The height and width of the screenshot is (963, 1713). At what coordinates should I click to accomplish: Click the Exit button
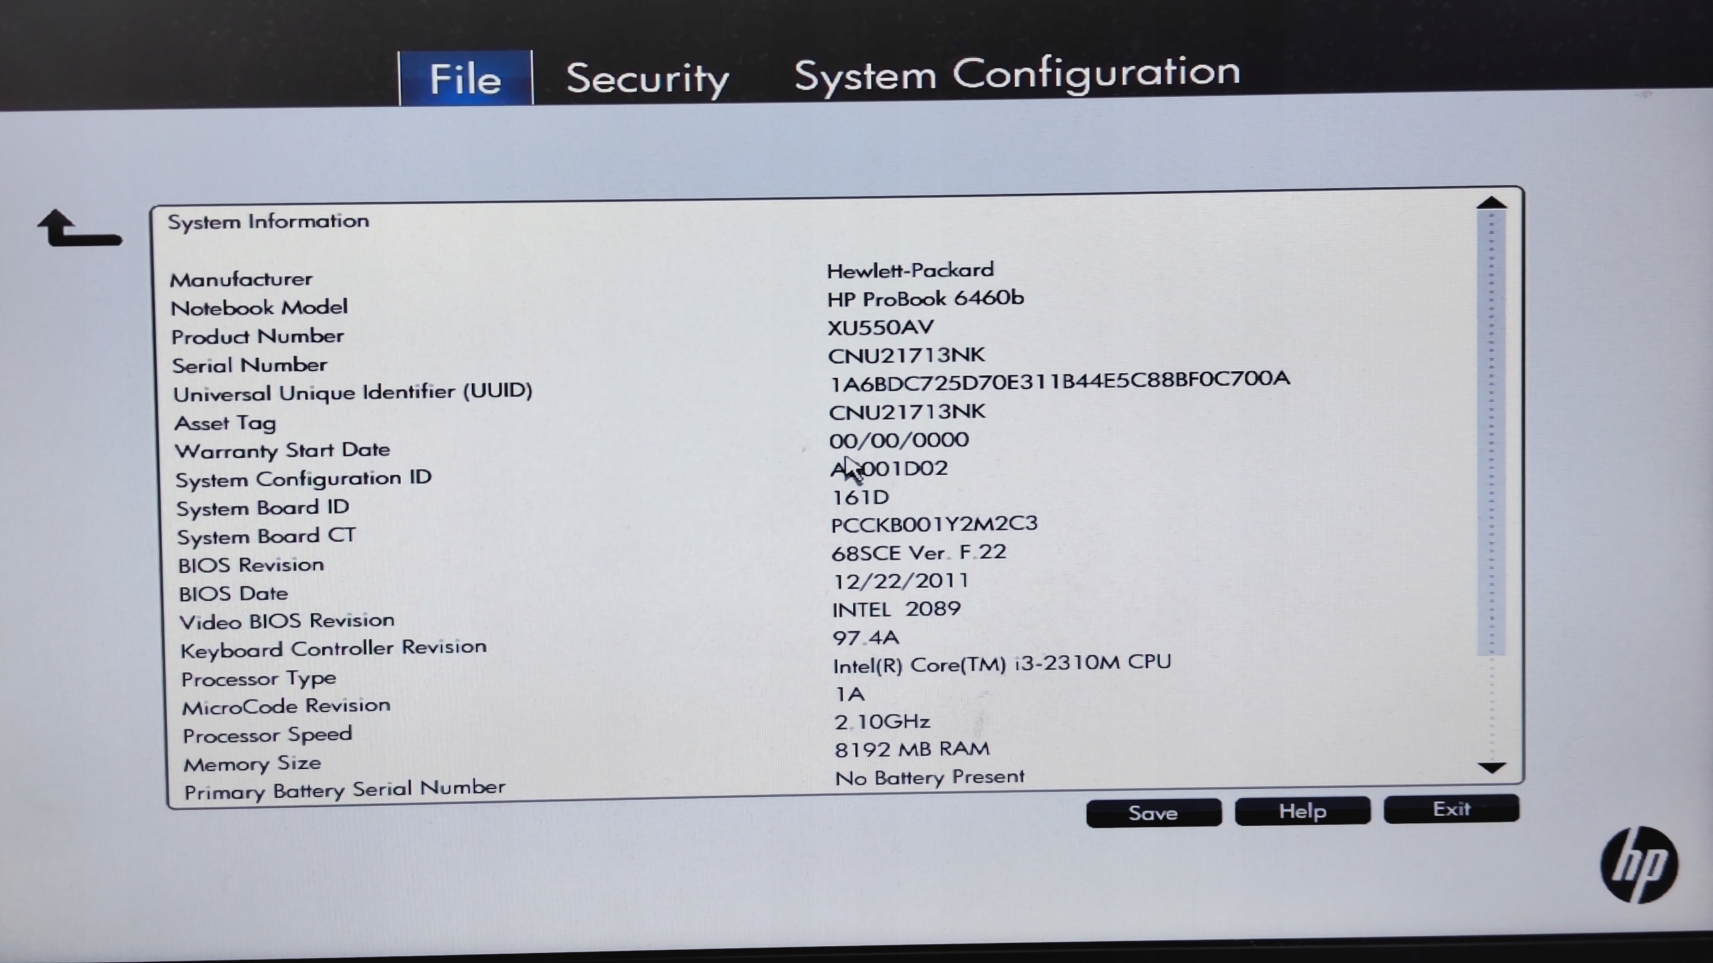click(x=1451, y=809)
